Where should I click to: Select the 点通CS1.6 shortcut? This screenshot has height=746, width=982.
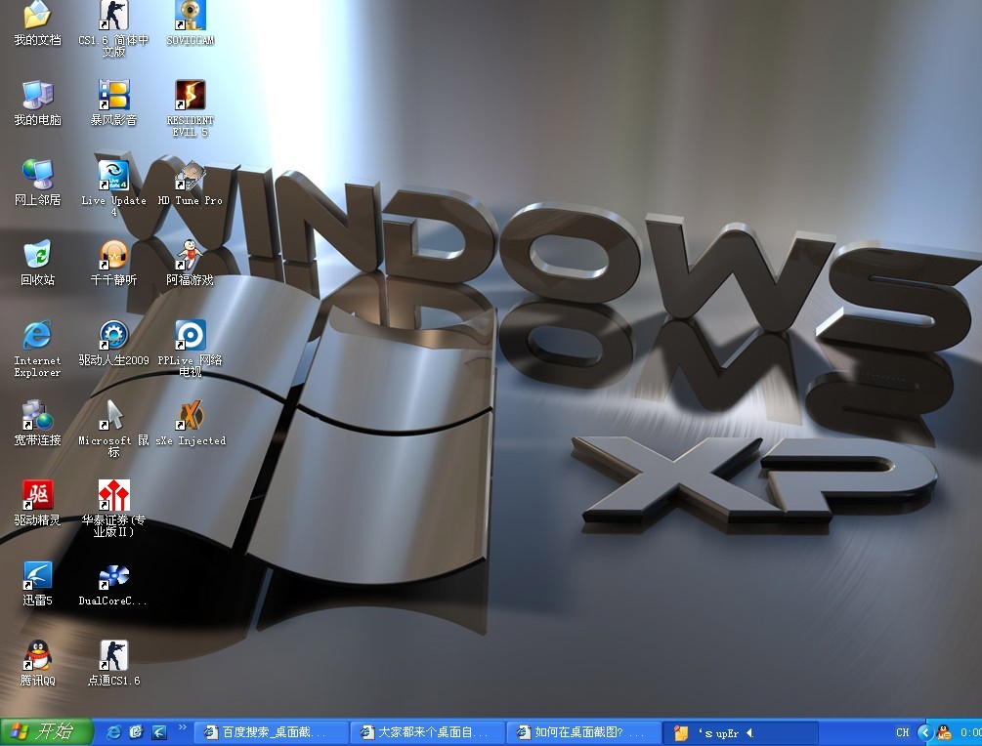pos(113,663)
